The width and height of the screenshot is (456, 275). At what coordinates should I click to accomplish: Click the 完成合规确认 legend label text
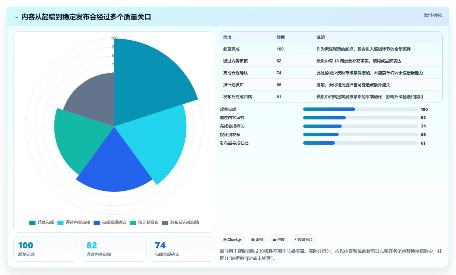tap(114, 222)
